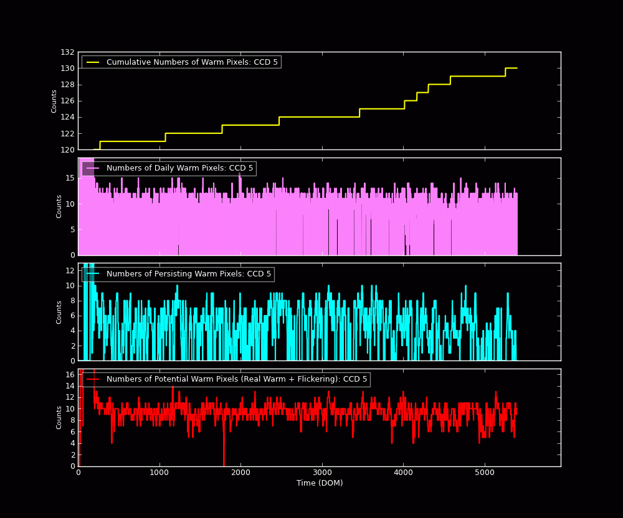Select the 'Numbers of Persisting Warm Pixels: CCD 5' legend text
Screen dimensions: 623x518
click(189, 274)
